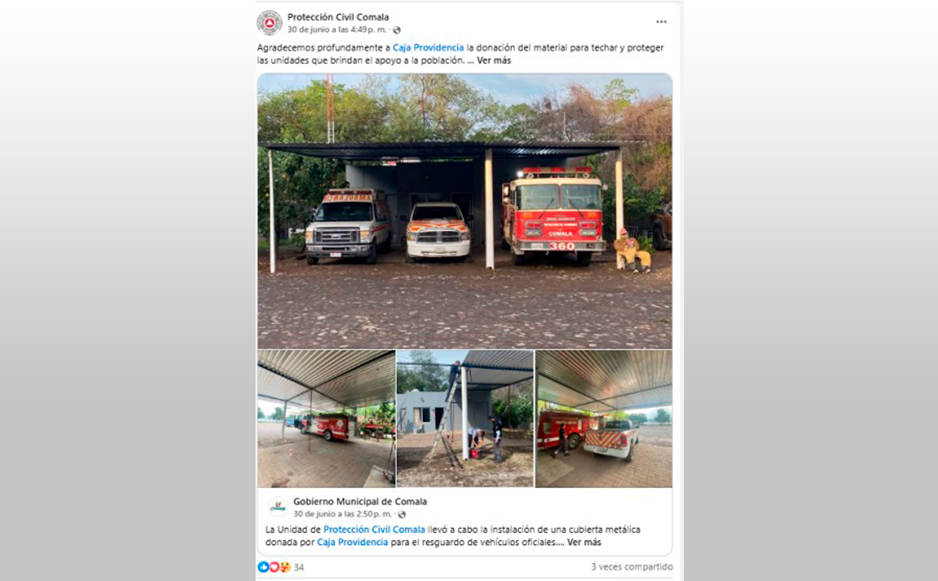Image resolution: width=938 pixels, height=581 pixels.
Task: Expand shared post text with Ver más
Action: click(x=584, y=542)
